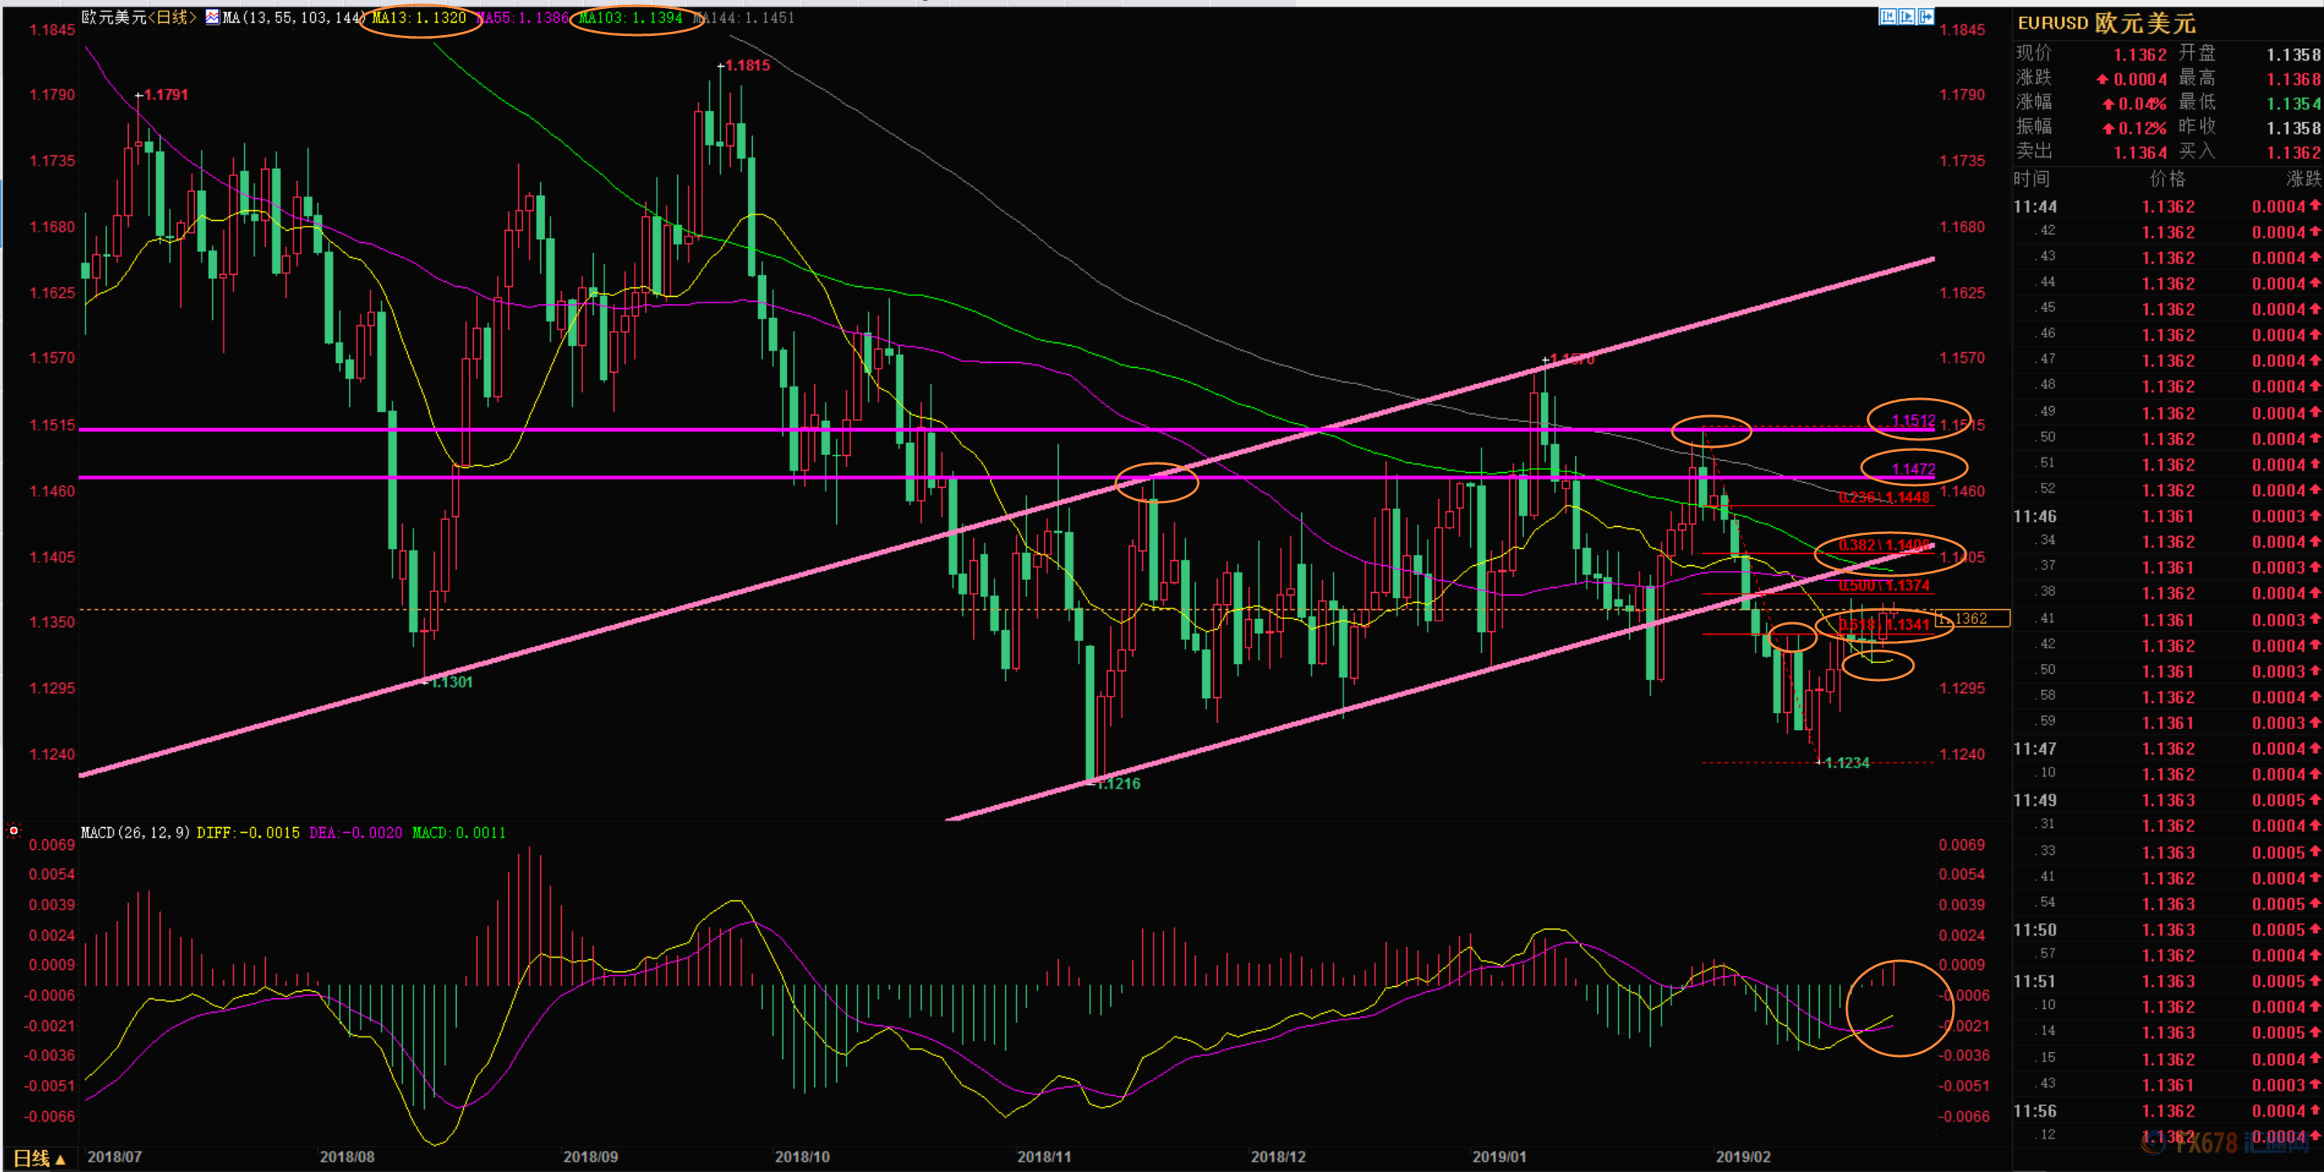
Task: Click the current price tag 1.1362 on axis
Action: [x=1973, y=618]
